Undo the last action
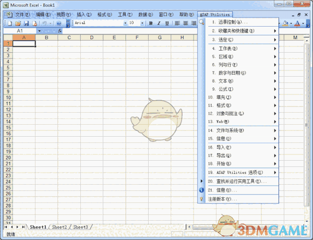This screenshot has width=313, height=240. point(44,23)
